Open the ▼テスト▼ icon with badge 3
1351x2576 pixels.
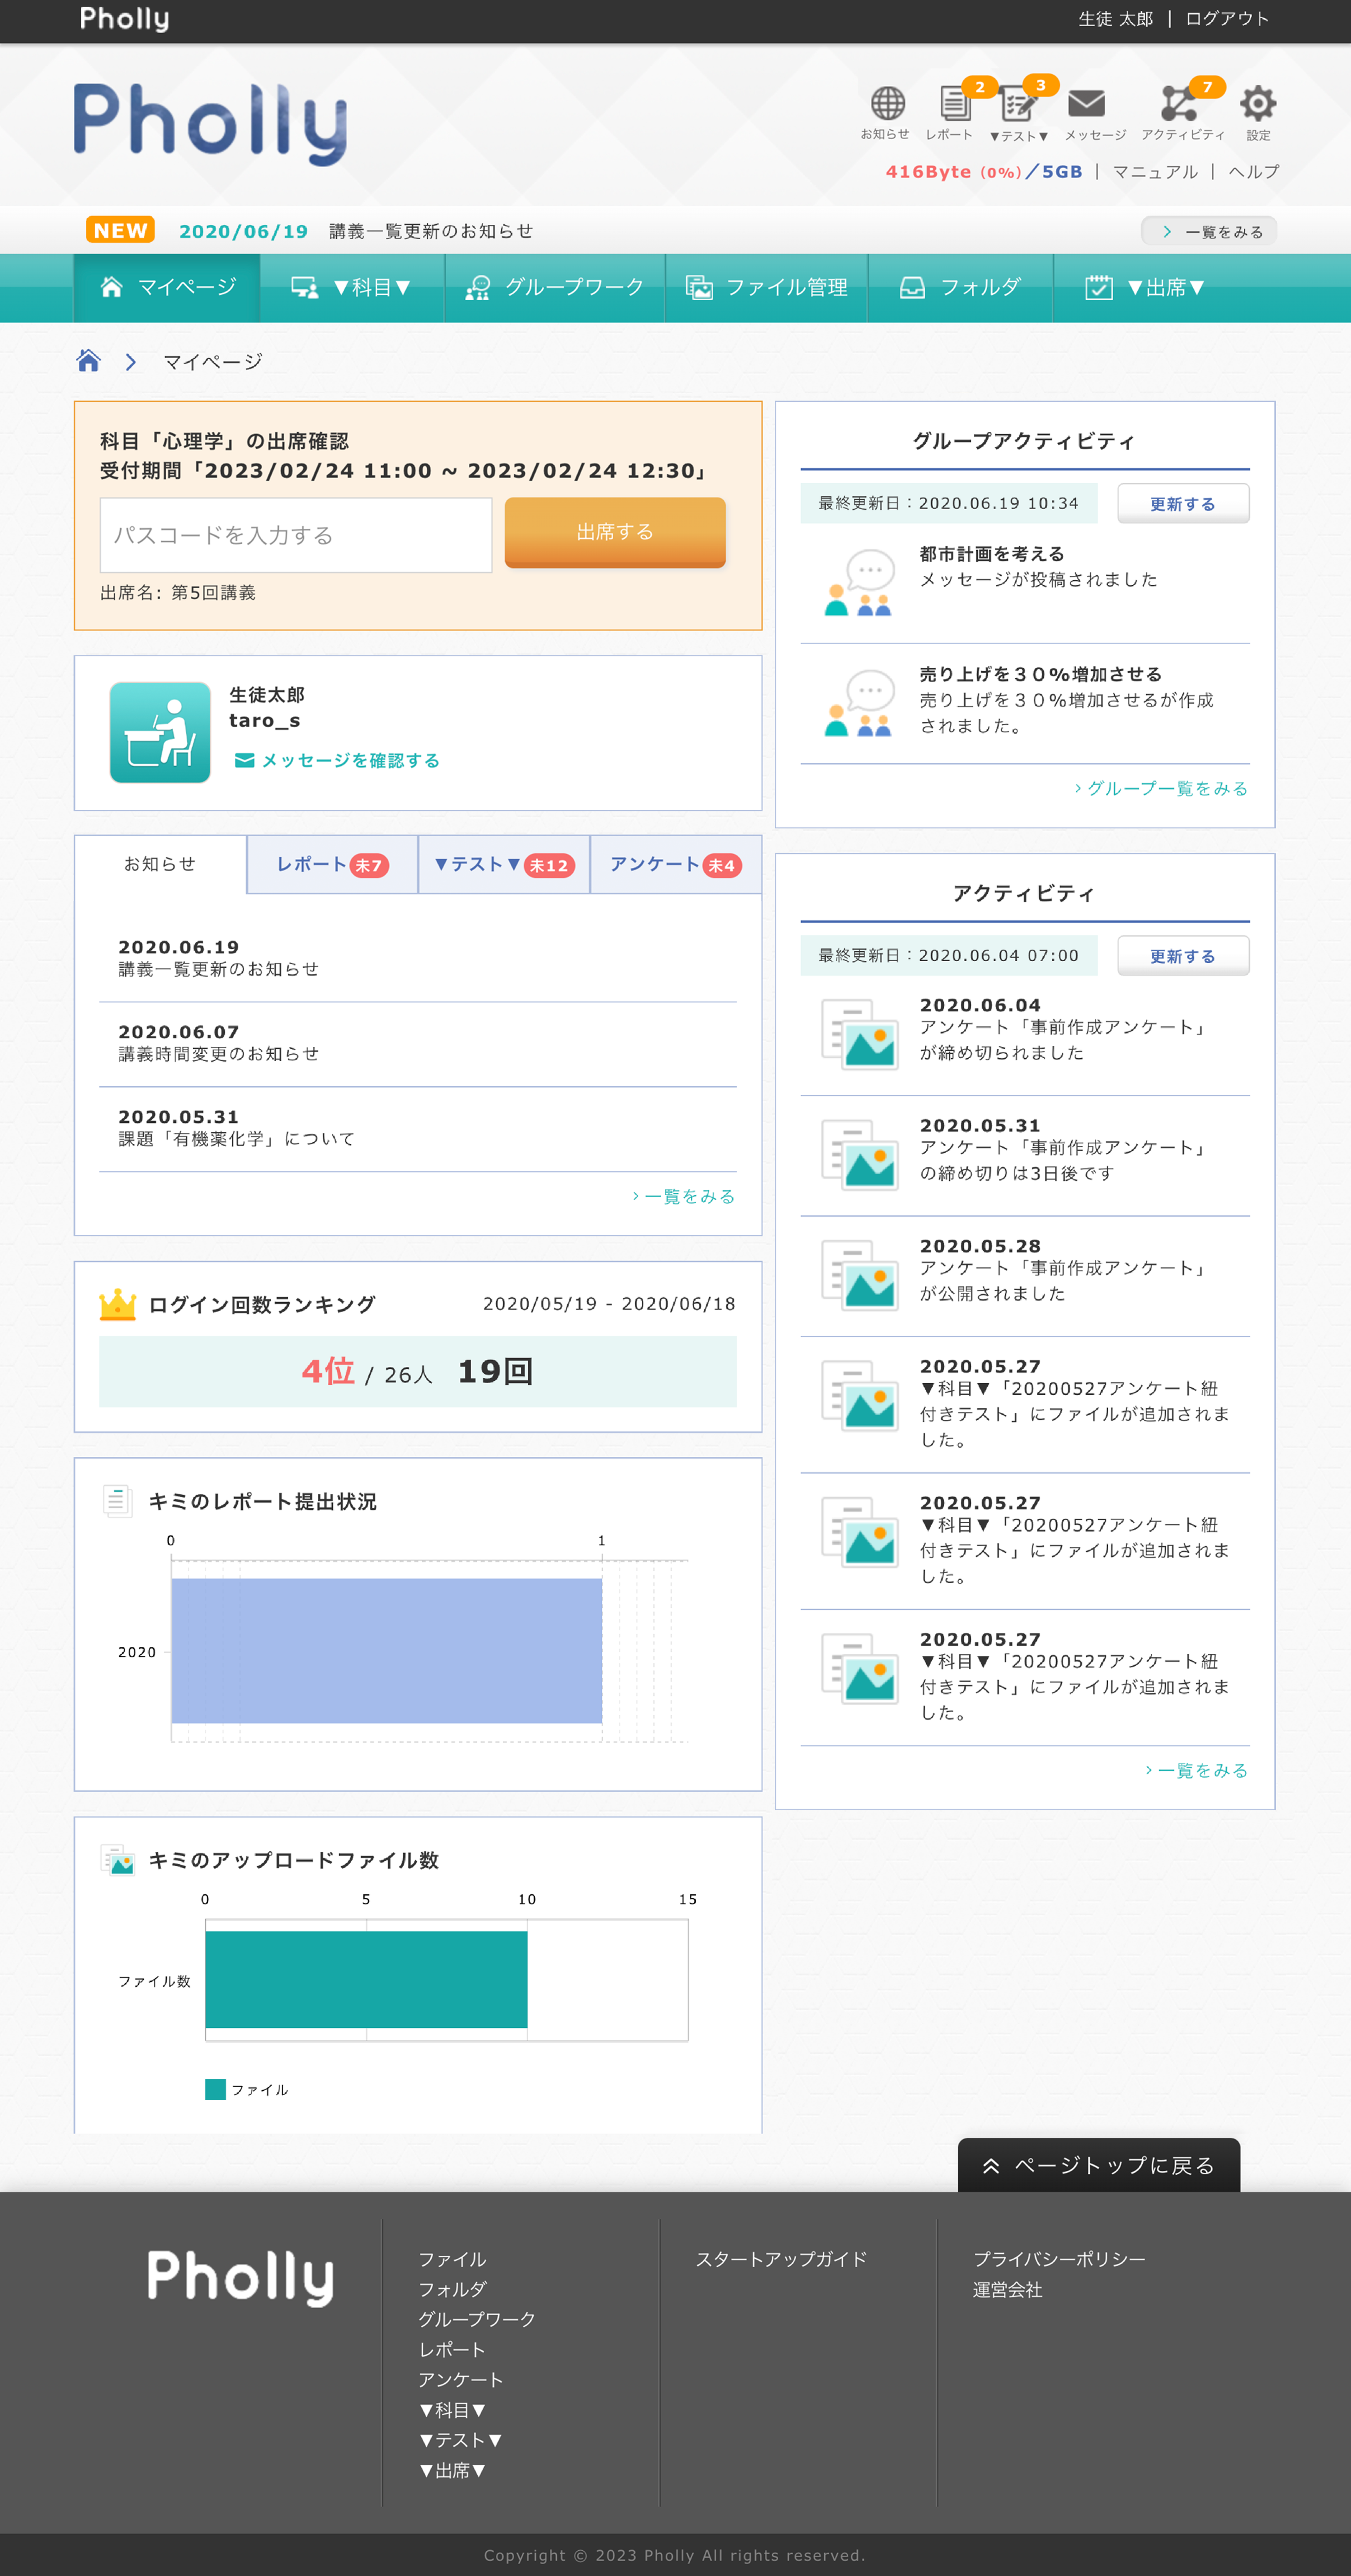point(1018,103)
